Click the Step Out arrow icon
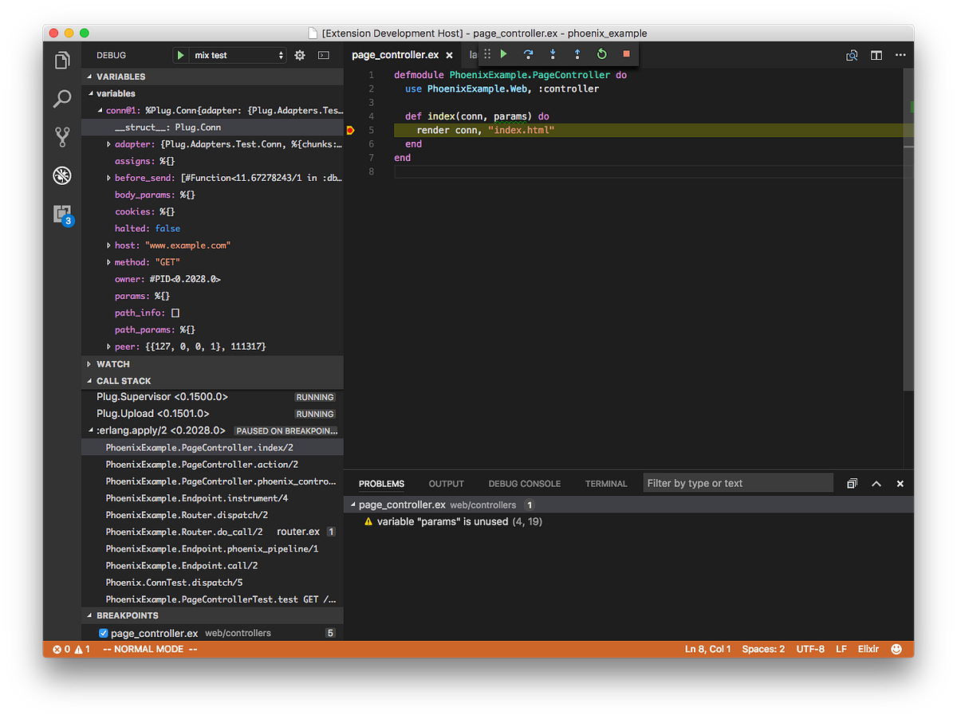 coord(577,54)
